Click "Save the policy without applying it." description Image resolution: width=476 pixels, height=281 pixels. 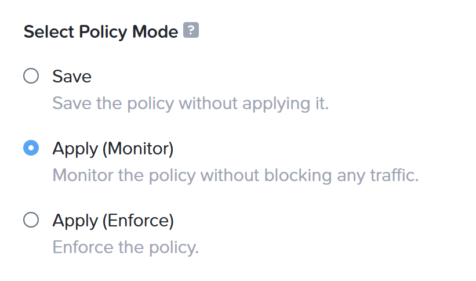(191, 103)
